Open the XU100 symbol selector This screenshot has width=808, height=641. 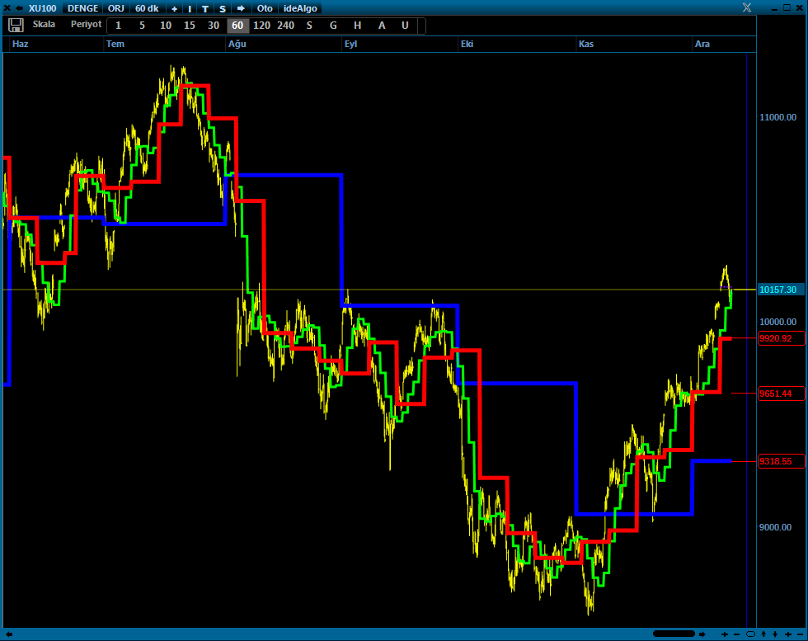click(43, 8)
